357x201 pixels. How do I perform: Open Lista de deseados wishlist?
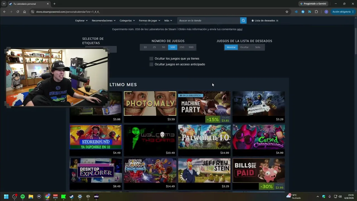pos(265,20)
